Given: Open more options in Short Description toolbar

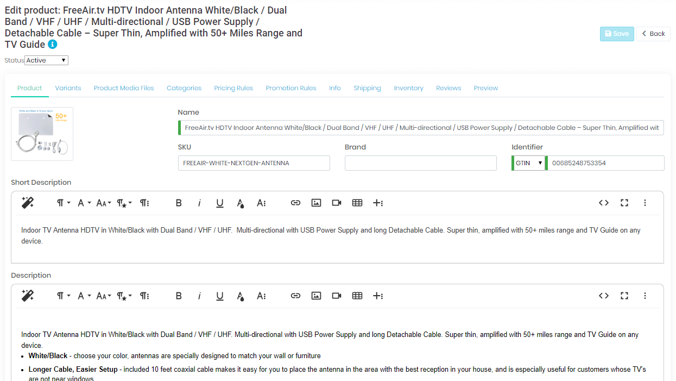Looking at the screenshot, I should tap(645, 203).
